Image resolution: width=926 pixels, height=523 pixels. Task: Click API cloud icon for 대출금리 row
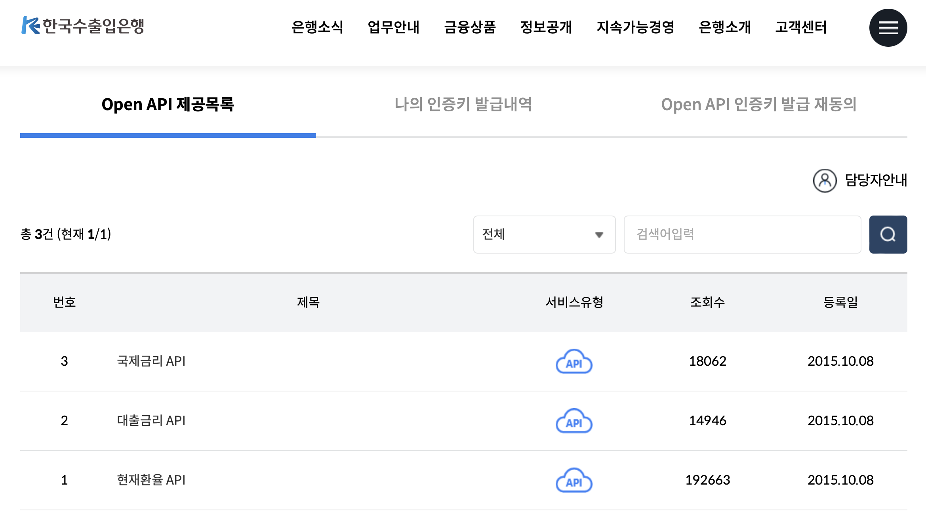[574, 421]
